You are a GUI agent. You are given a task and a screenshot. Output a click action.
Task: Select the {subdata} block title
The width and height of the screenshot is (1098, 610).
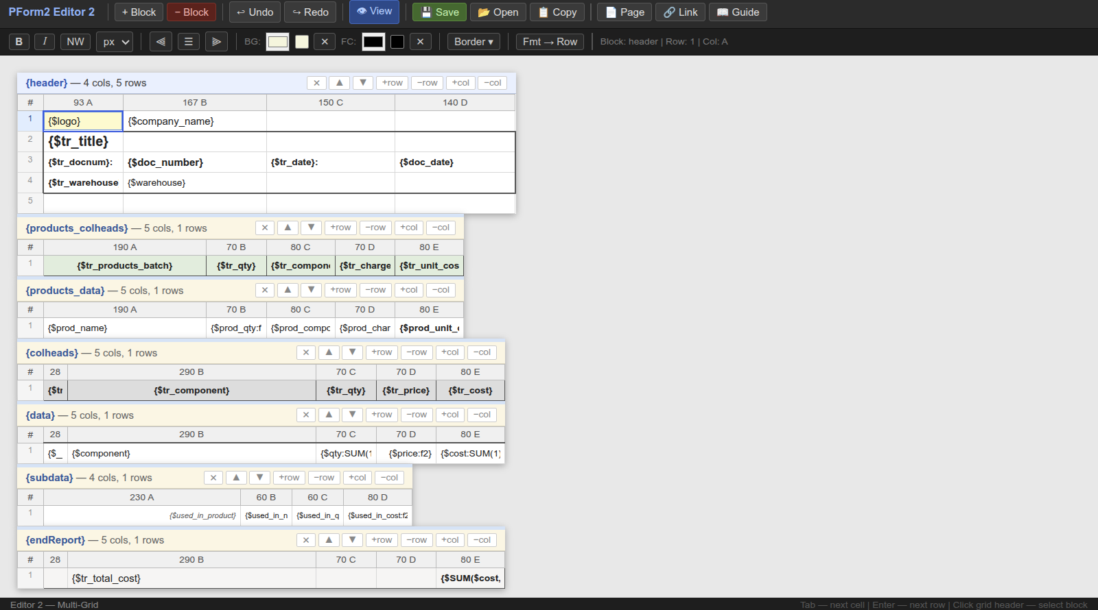click(49, 478)
